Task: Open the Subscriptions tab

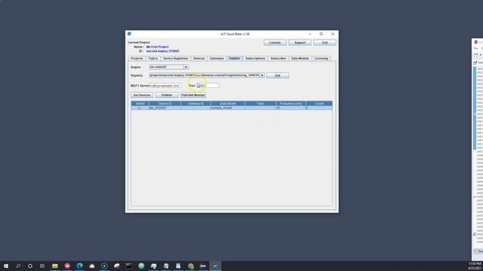Action: (255, 59)
